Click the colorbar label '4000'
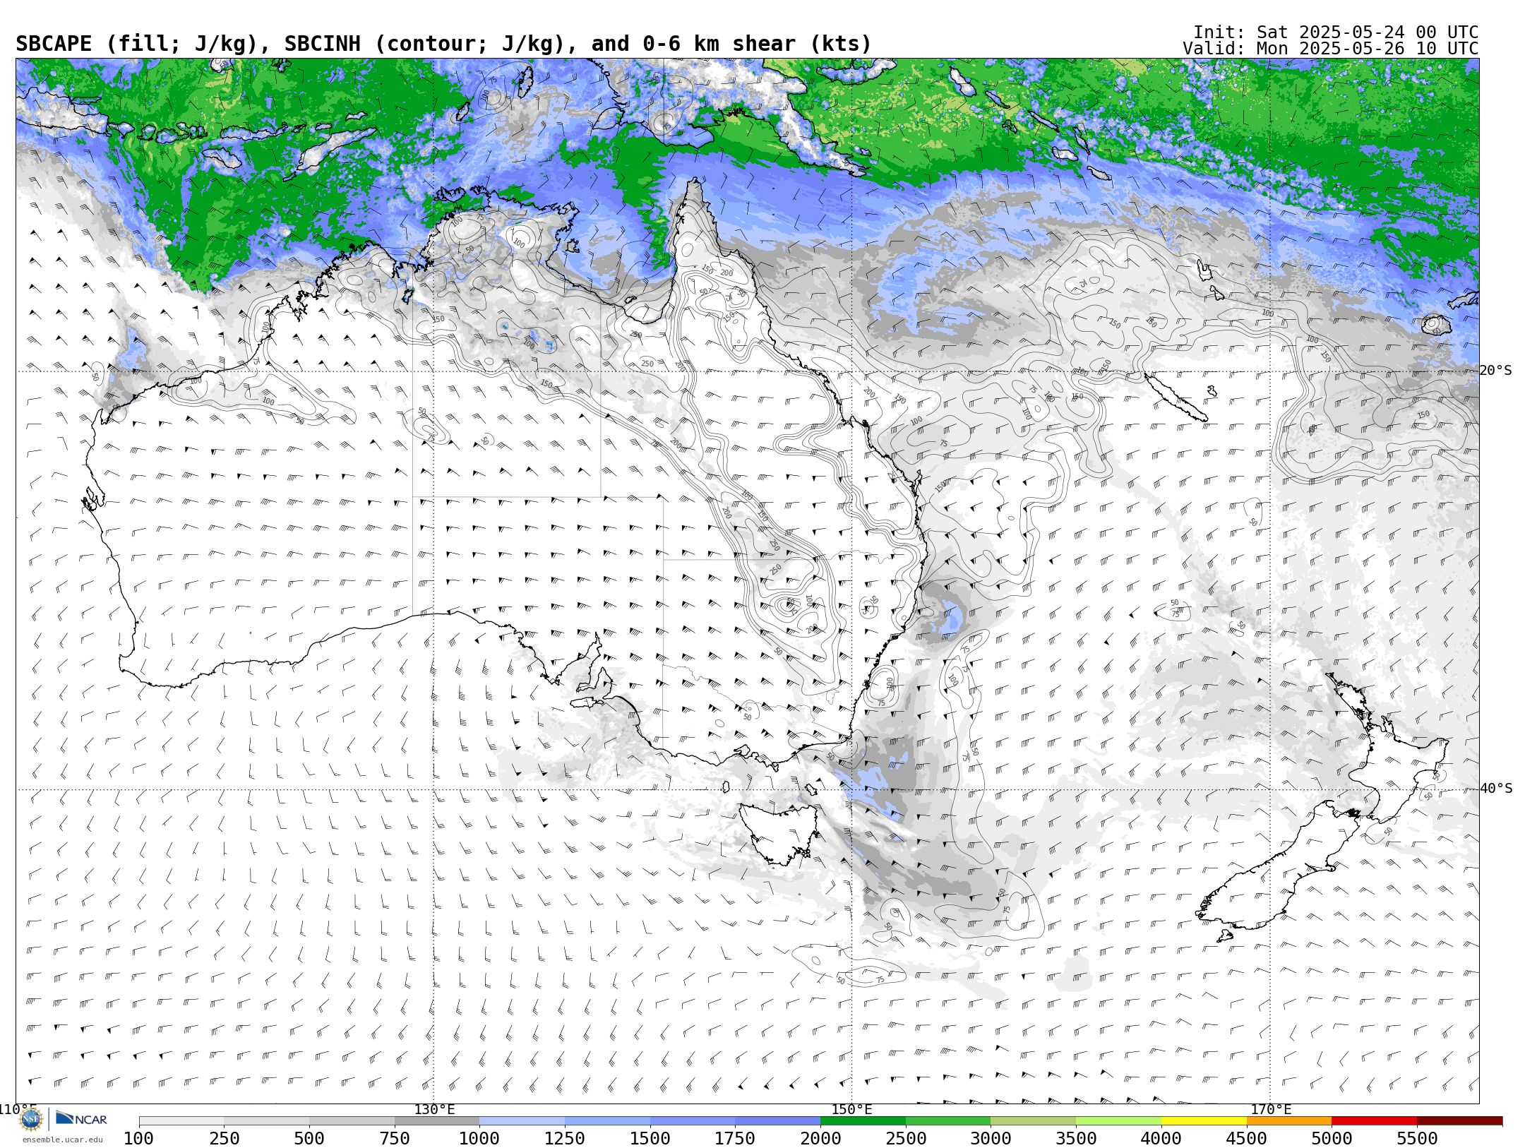This screenshot has height=1148, width=1525. click(1161, 1139)
